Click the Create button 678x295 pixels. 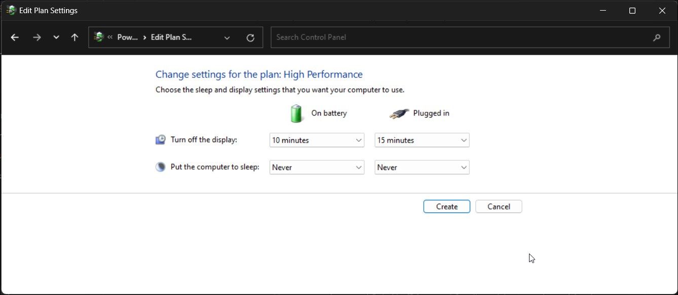(x=446, y=206)
